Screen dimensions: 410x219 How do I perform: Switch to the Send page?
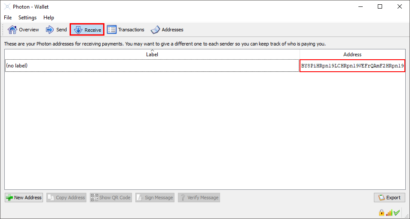click(x=56, y=30)
